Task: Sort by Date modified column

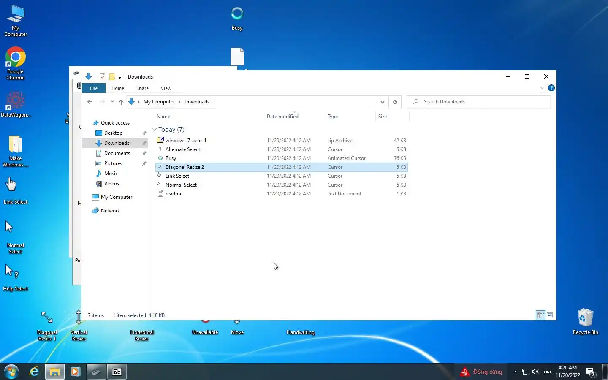Action: pyautogui.click(x=294, y=117)
